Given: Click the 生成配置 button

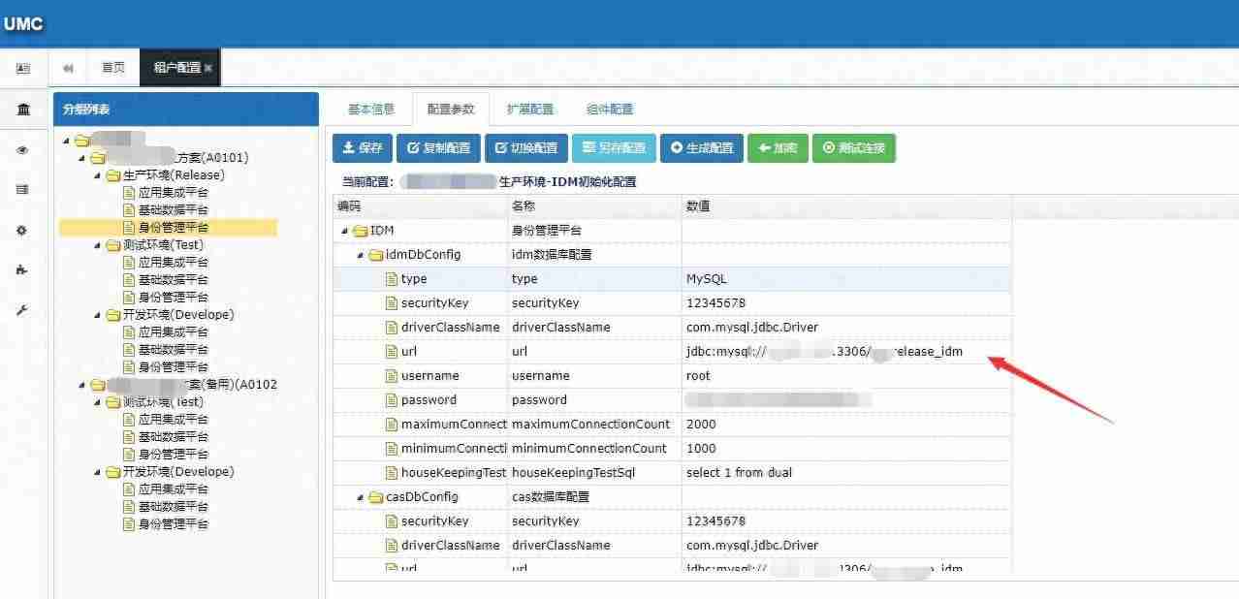Looking at the screenshot, I should pyautogui.click(x=702, y=148).
